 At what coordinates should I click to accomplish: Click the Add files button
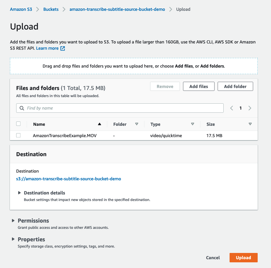199,87
